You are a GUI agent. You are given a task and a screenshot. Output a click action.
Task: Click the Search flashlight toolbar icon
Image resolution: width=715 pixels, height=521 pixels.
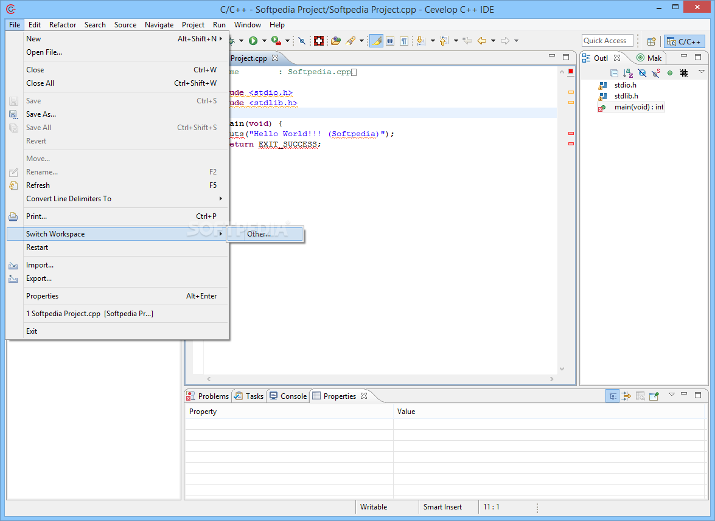(351, 41)
